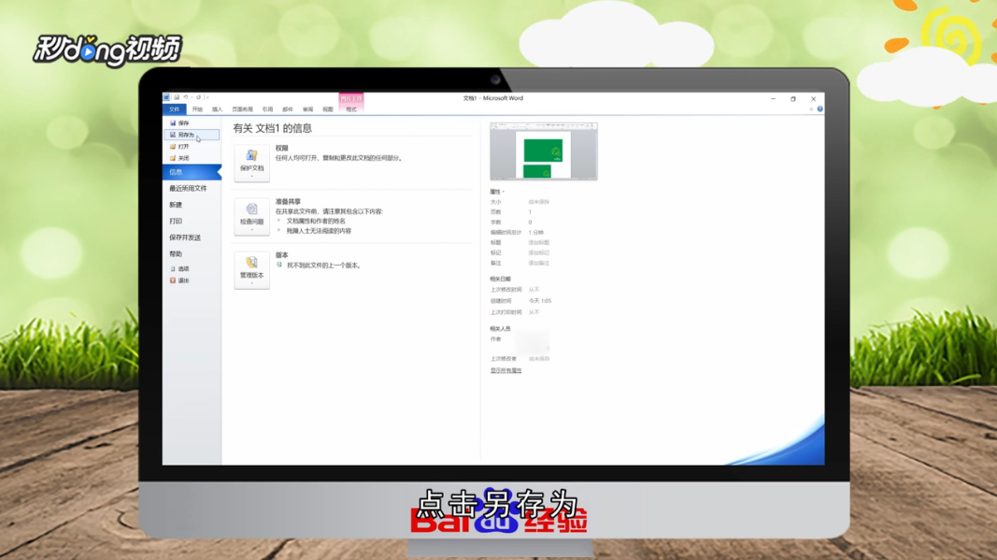Click the 准备共享 section heading
Image resolution: width=997 pixels, height=560 pixels.
(288, 202)
